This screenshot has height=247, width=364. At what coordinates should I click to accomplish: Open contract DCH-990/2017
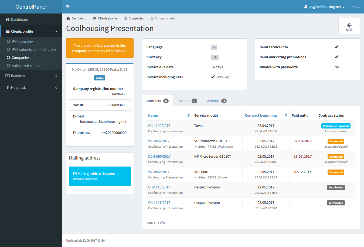coord(159,157)
